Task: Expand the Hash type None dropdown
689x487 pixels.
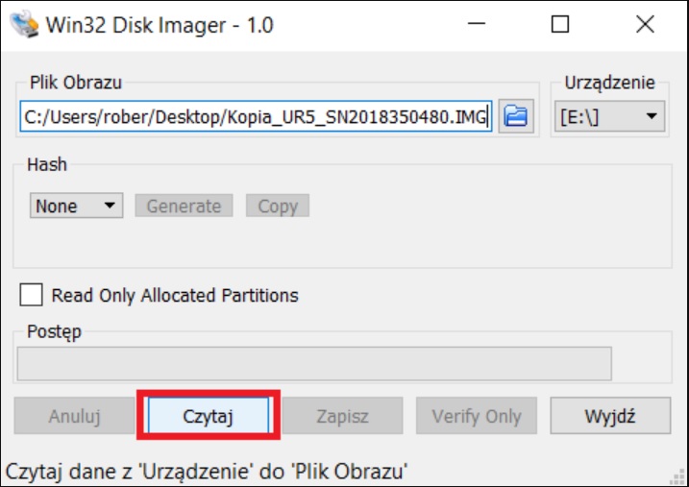Action: pos(76,206)
